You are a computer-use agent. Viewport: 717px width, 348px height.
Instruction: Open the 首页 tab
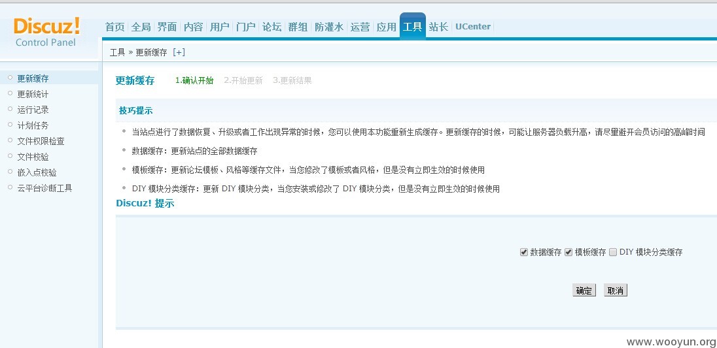(x=114, y=27)
